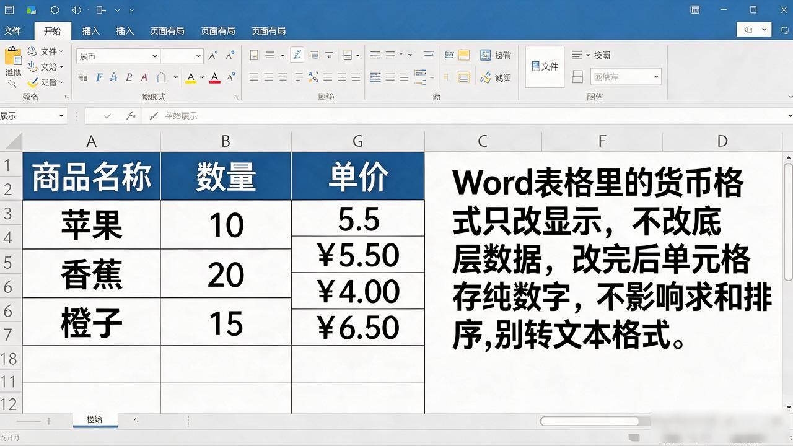Click the select-all corner triangle
The height and width of the screenshot is (446, 793).
[12, 142]
